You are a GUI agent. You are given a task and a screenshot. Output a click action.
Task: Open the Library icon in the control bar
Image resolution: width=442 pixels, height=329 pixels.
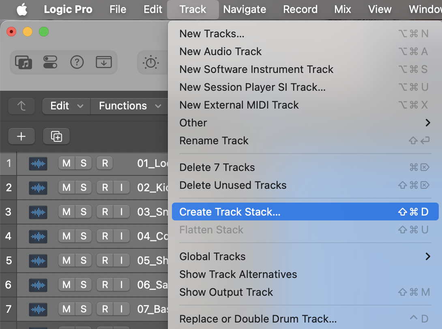(x=23, y=62)
